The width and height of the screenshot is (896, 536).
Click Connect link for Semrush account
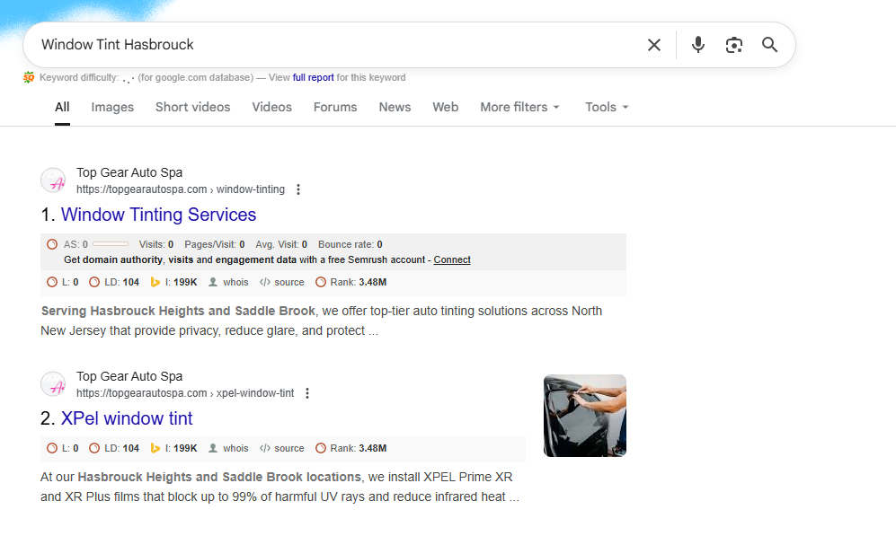click(x=452, y=259)
